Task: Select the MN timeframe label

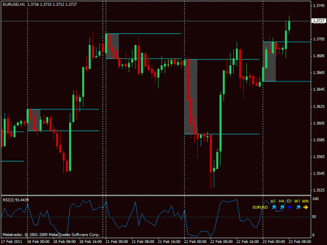Action: coord(306,201)
